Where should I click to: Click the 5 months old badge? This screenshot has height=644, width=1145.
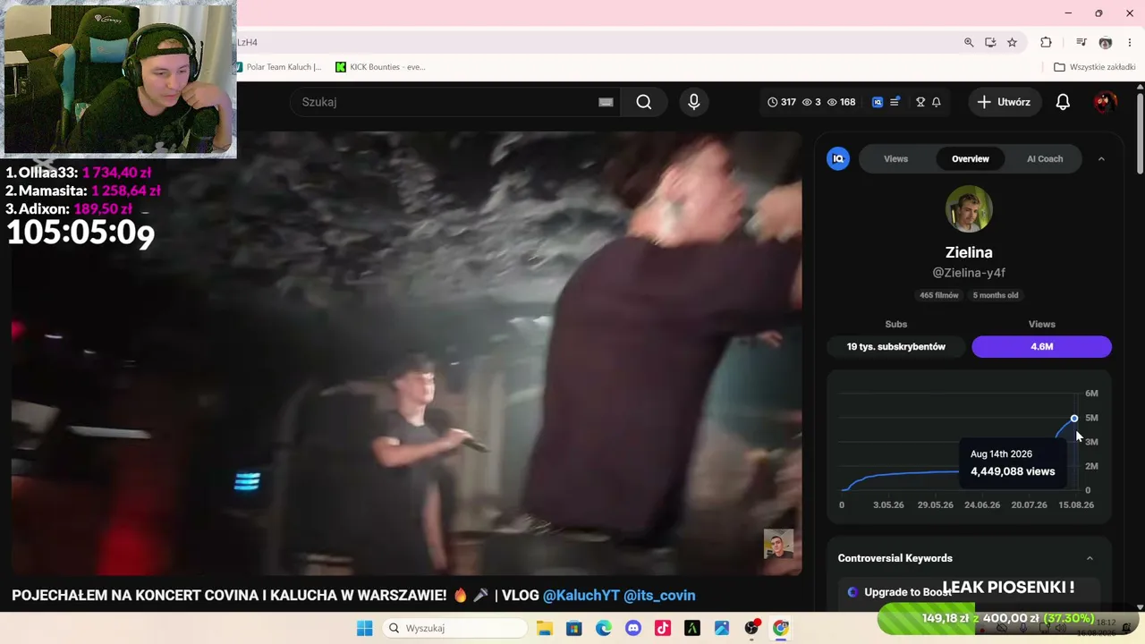click(x=996, y=295)
